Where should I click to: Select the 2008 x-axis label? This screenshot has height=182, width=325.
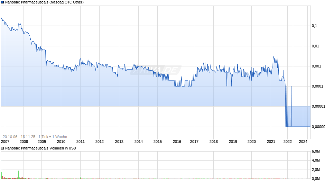(24, 142)
